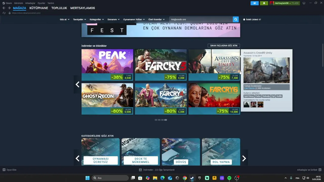
Task: Show next categories with right arrow
Action: pyautogui.click(x=244, y=158)
